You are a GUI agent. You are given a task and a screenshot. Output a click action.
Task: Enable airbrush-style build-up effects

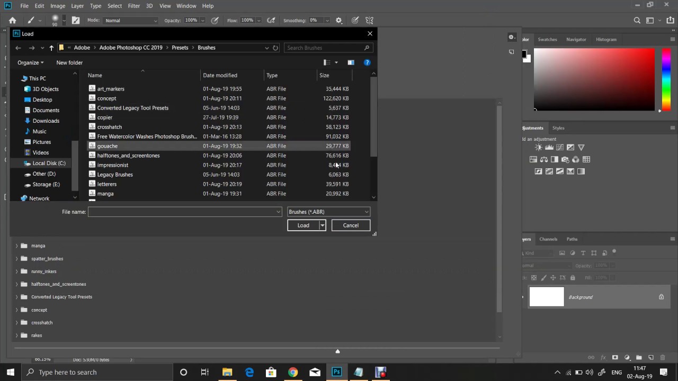point(271,21)
